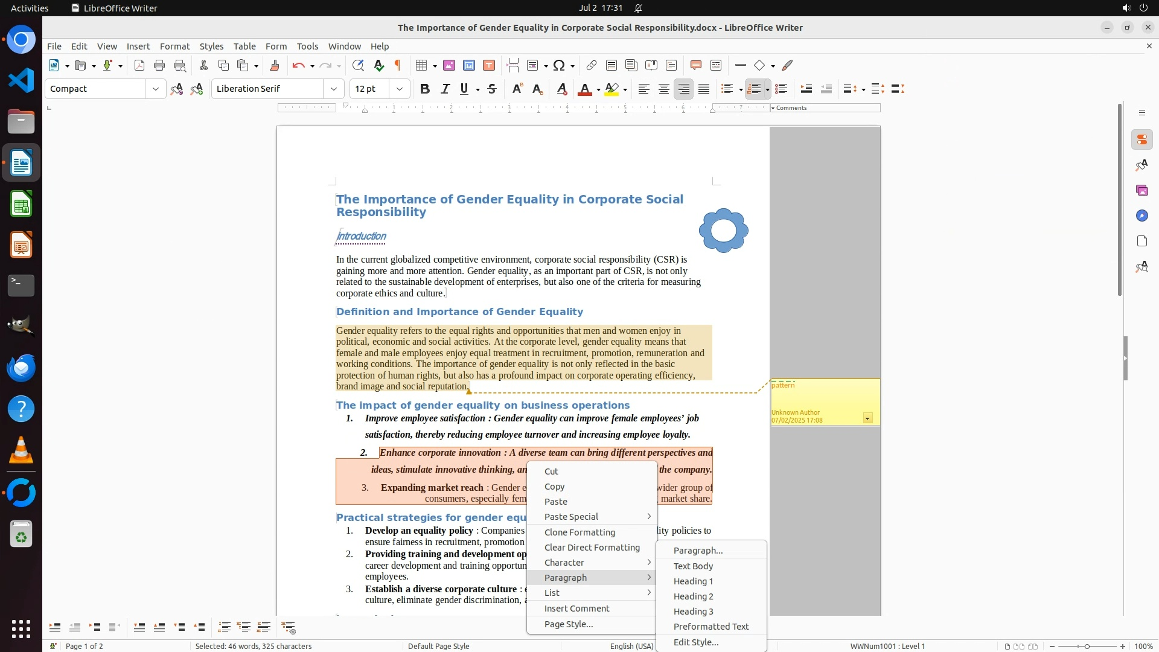The height and width of the screenshot is (652, 1159).
Task: Click the Strikethrough formatting icon
Action: [x=492, y=89]
